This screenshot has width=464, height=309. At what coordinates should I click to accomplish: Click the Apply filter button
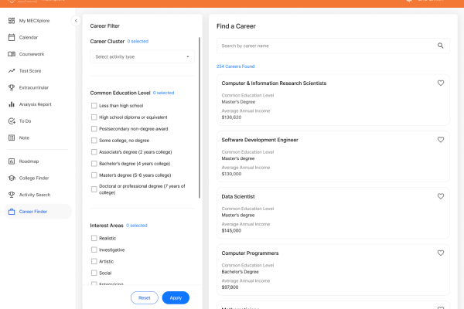click(176, 297)
